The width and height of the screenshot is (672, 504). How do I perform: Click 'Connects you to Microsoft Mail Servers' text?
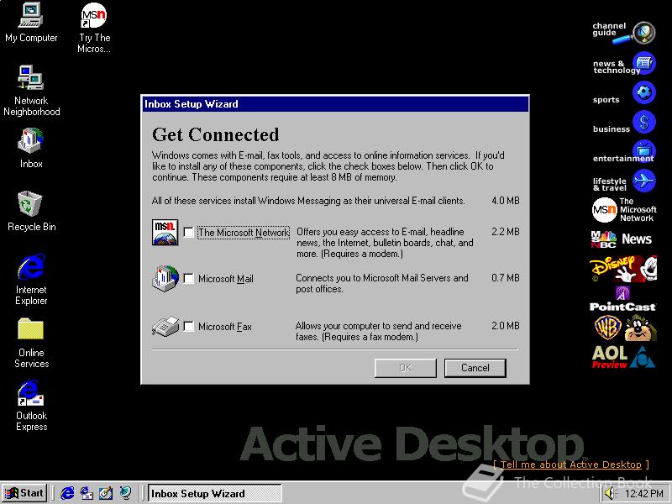(x=382, y=283)
